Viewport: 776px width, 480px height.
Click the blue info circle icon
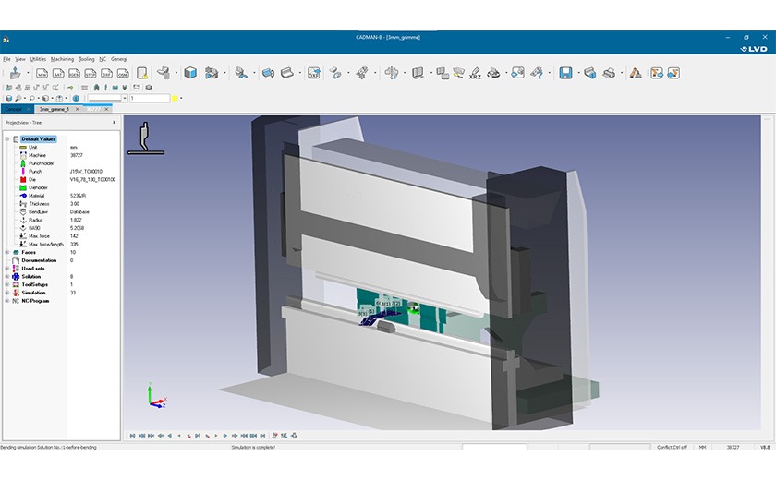(76, 99)
